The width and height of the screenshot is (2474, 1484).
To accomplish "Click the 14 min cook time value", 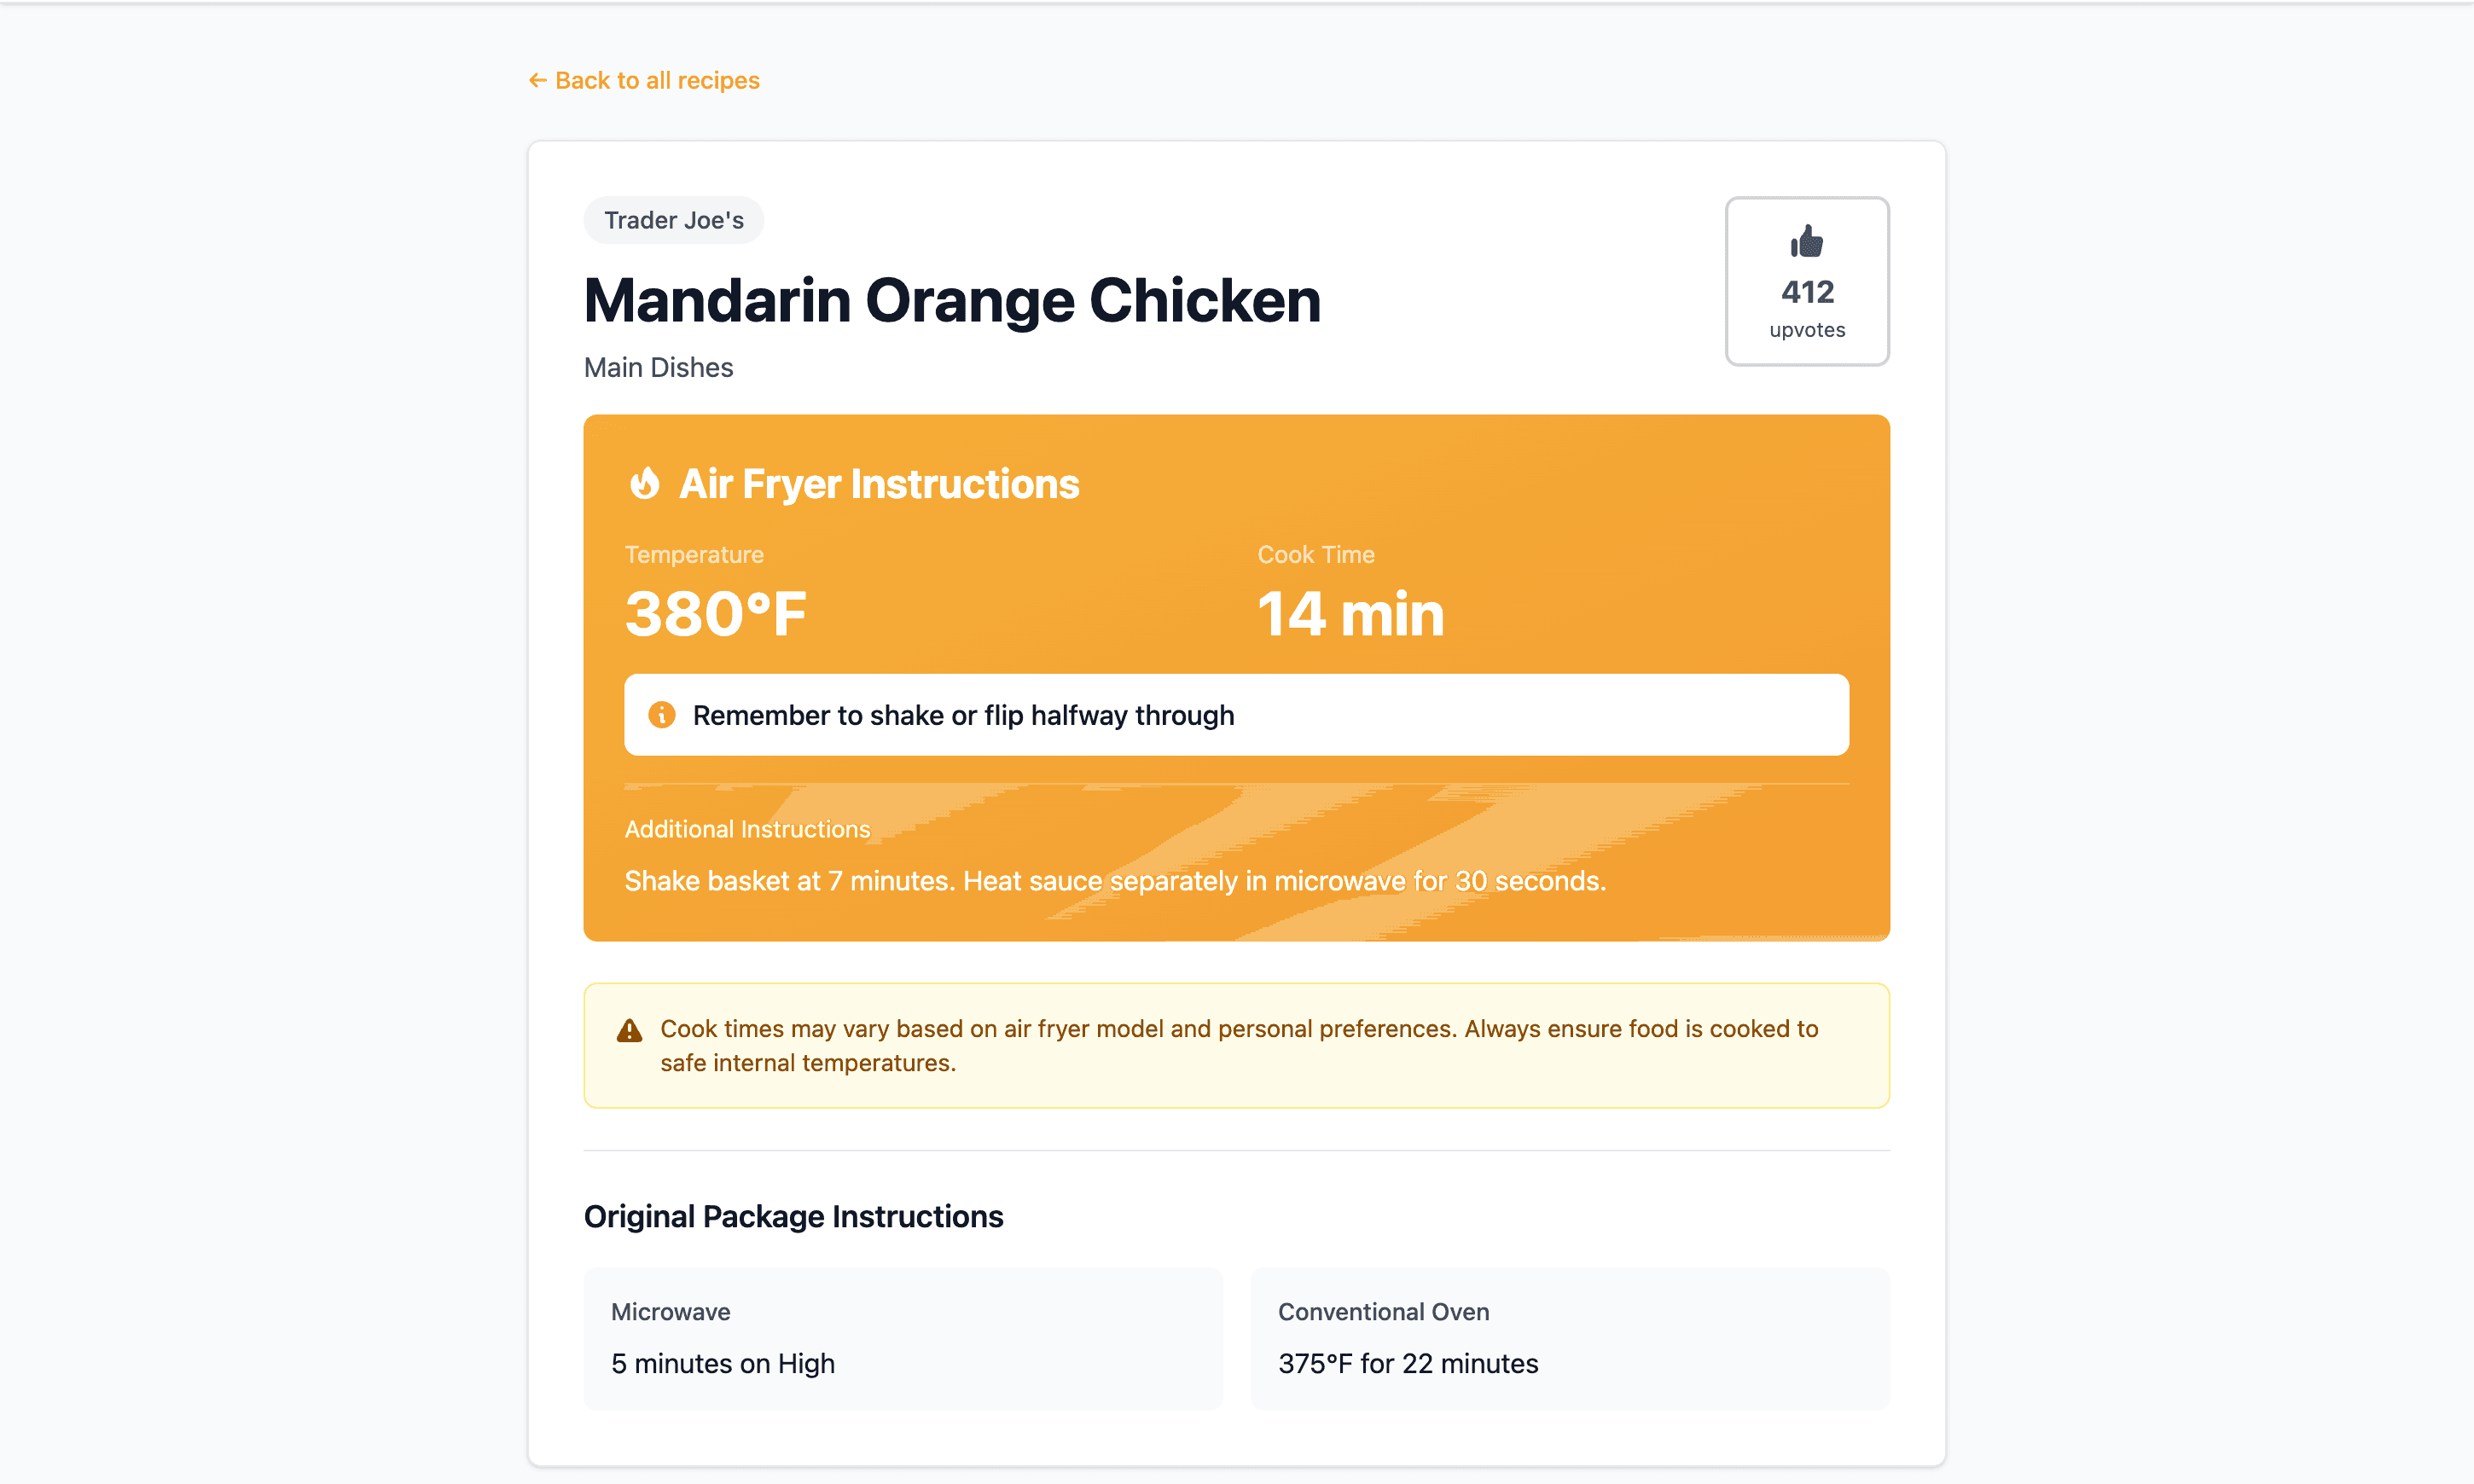I will click(1350, 613).
